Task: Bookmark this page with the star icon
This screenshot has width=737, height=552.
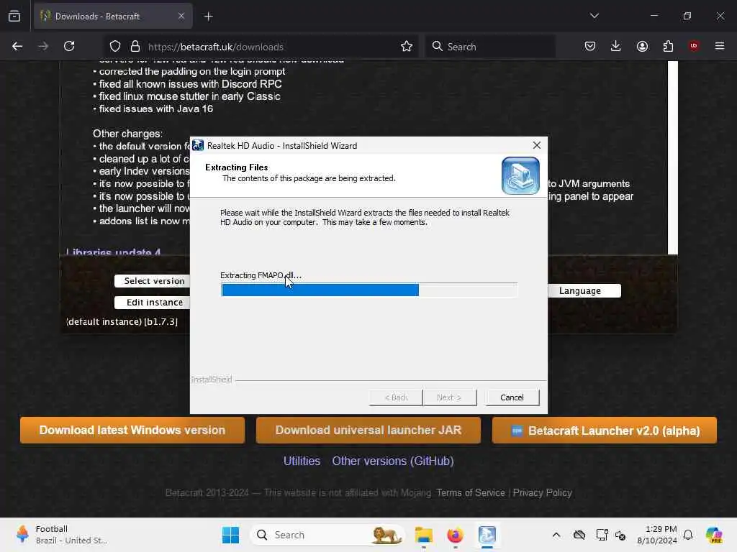Action: tap(407, 47)
